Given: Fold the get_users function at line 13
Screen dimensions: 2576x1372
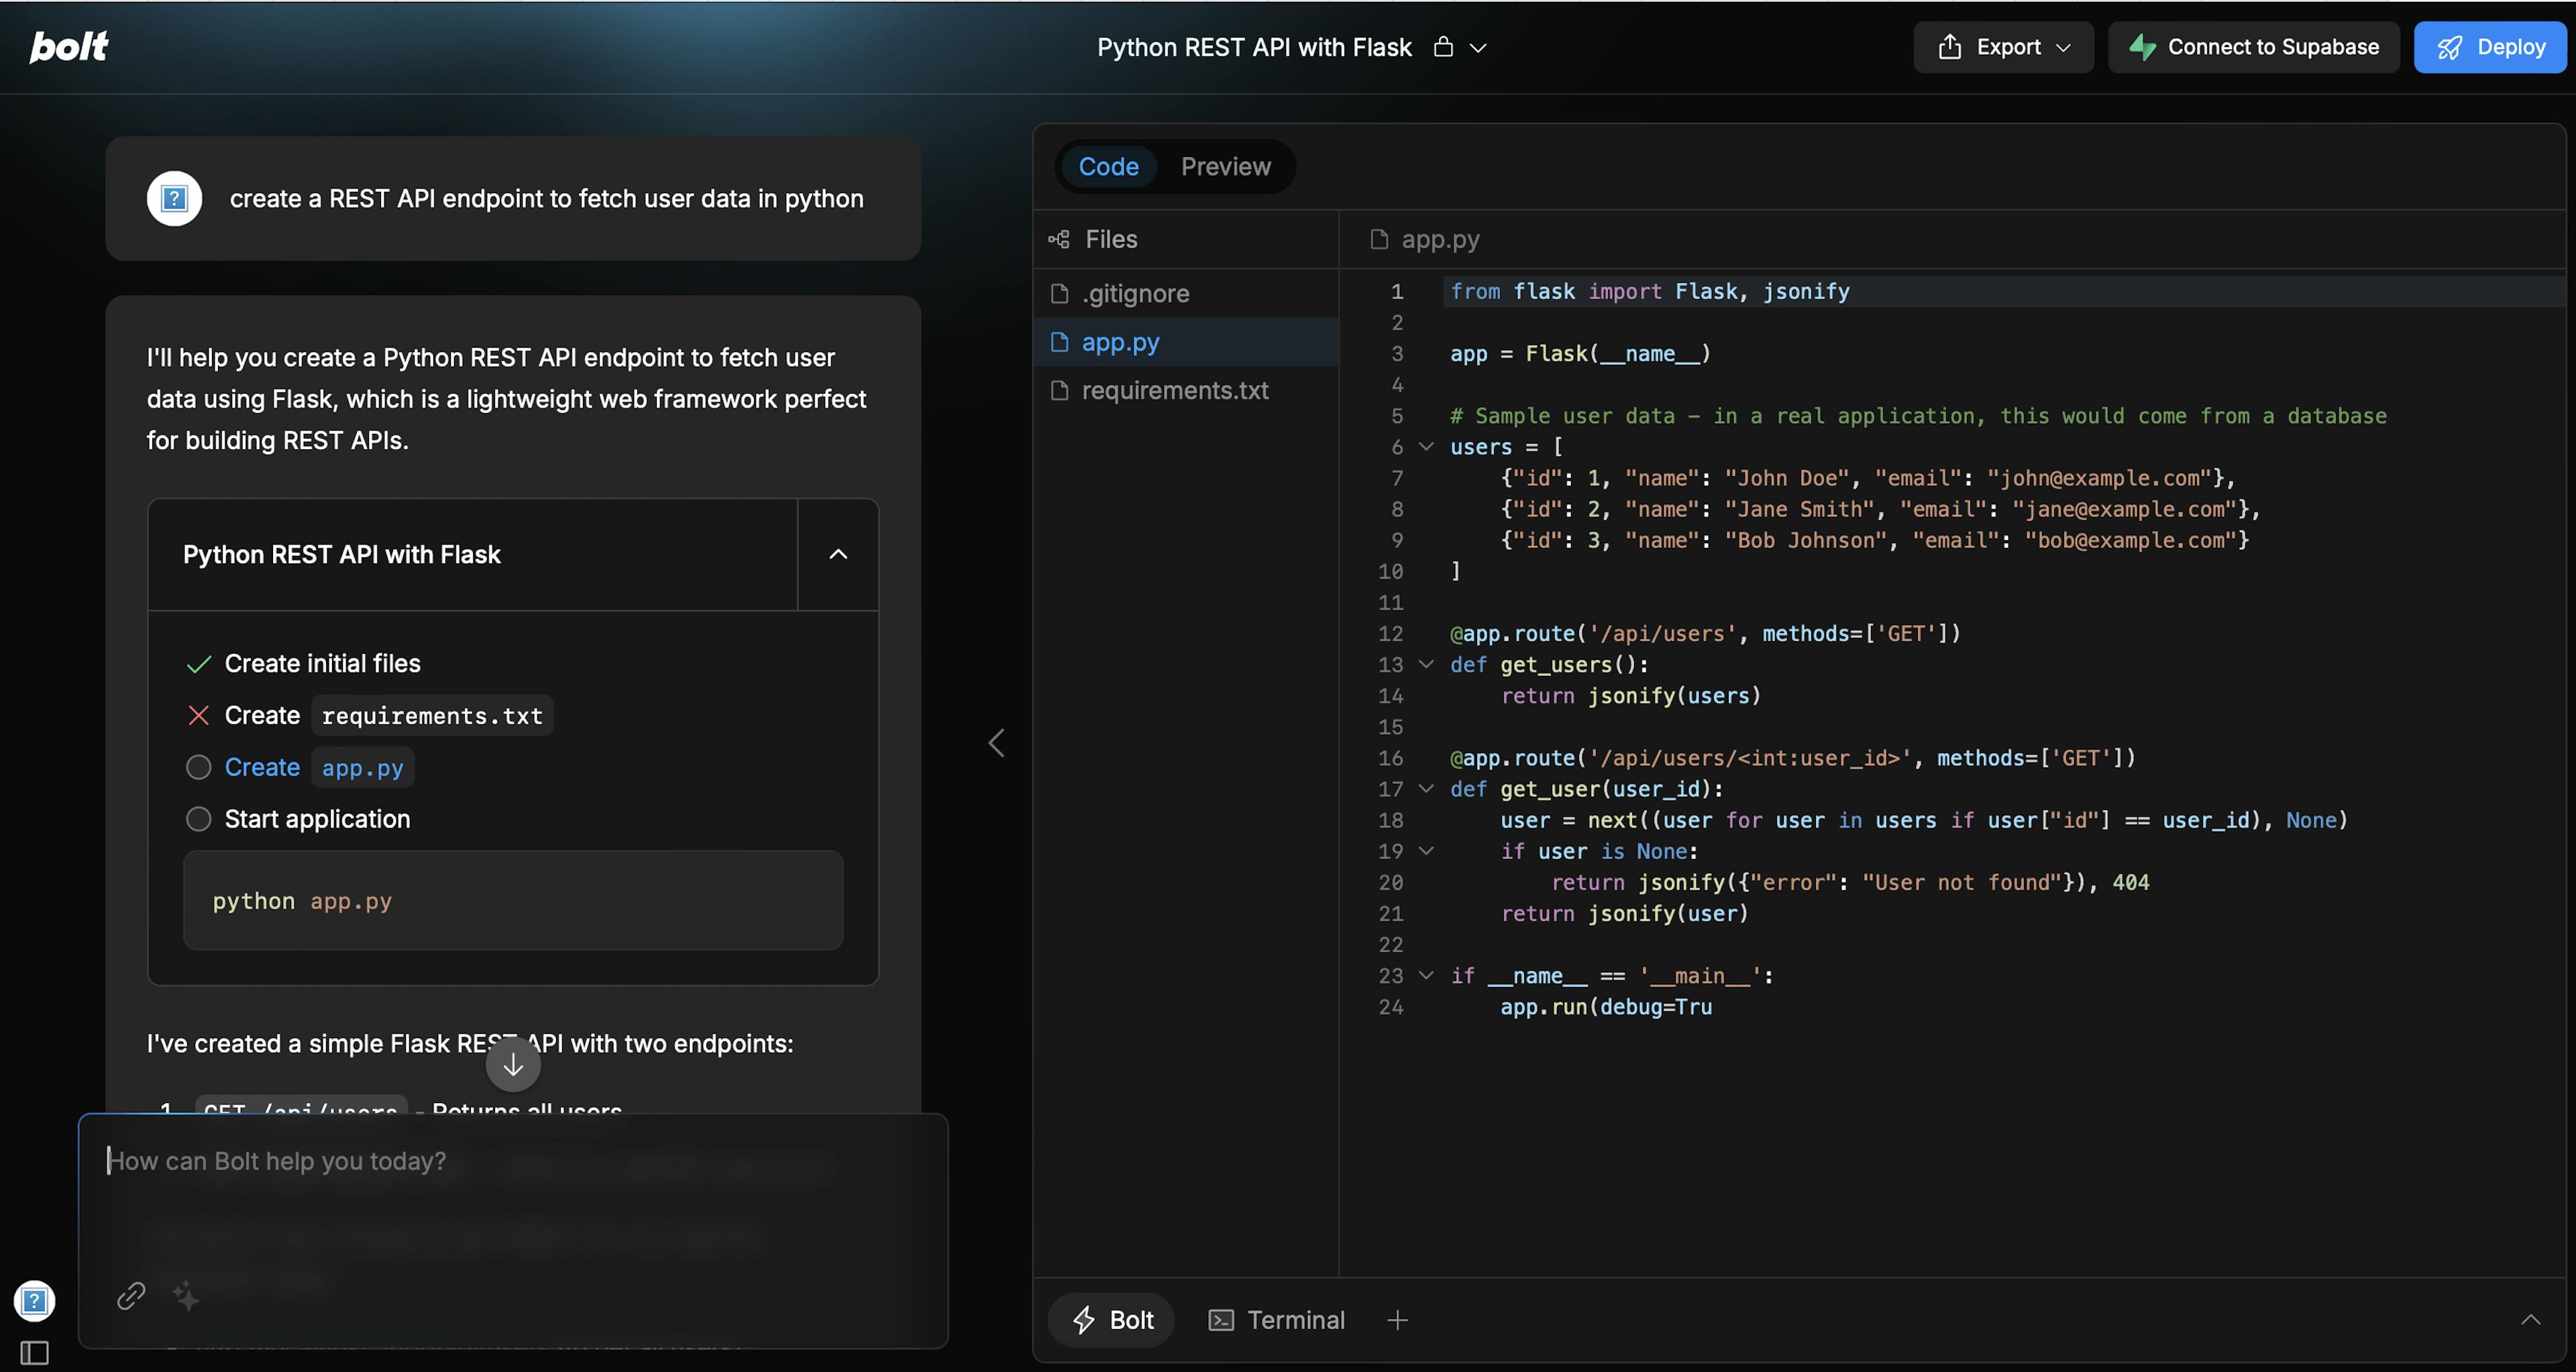Looking at the screenshot, I should pos(1426,665).
